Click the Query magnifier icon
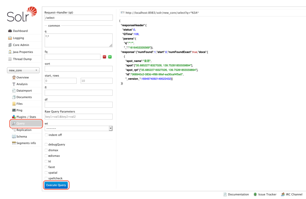 point(14,123)
